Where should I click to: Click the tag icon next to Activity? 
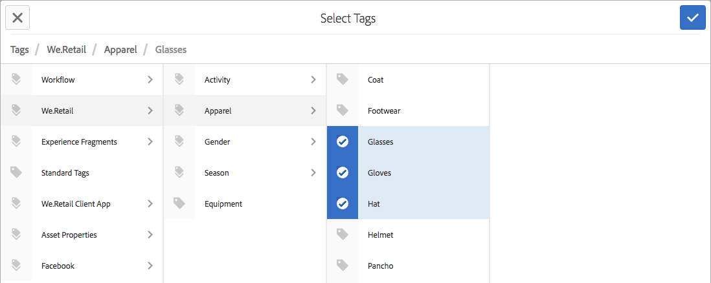pyautogui.click(x=179, y=79)
